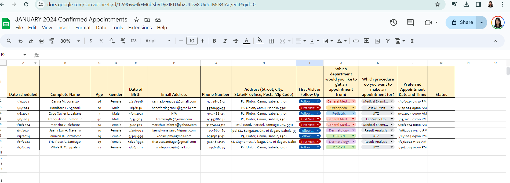Click the spreadsheet title text
The height and width of the screenshot is (183, 510).
point(71,20)
